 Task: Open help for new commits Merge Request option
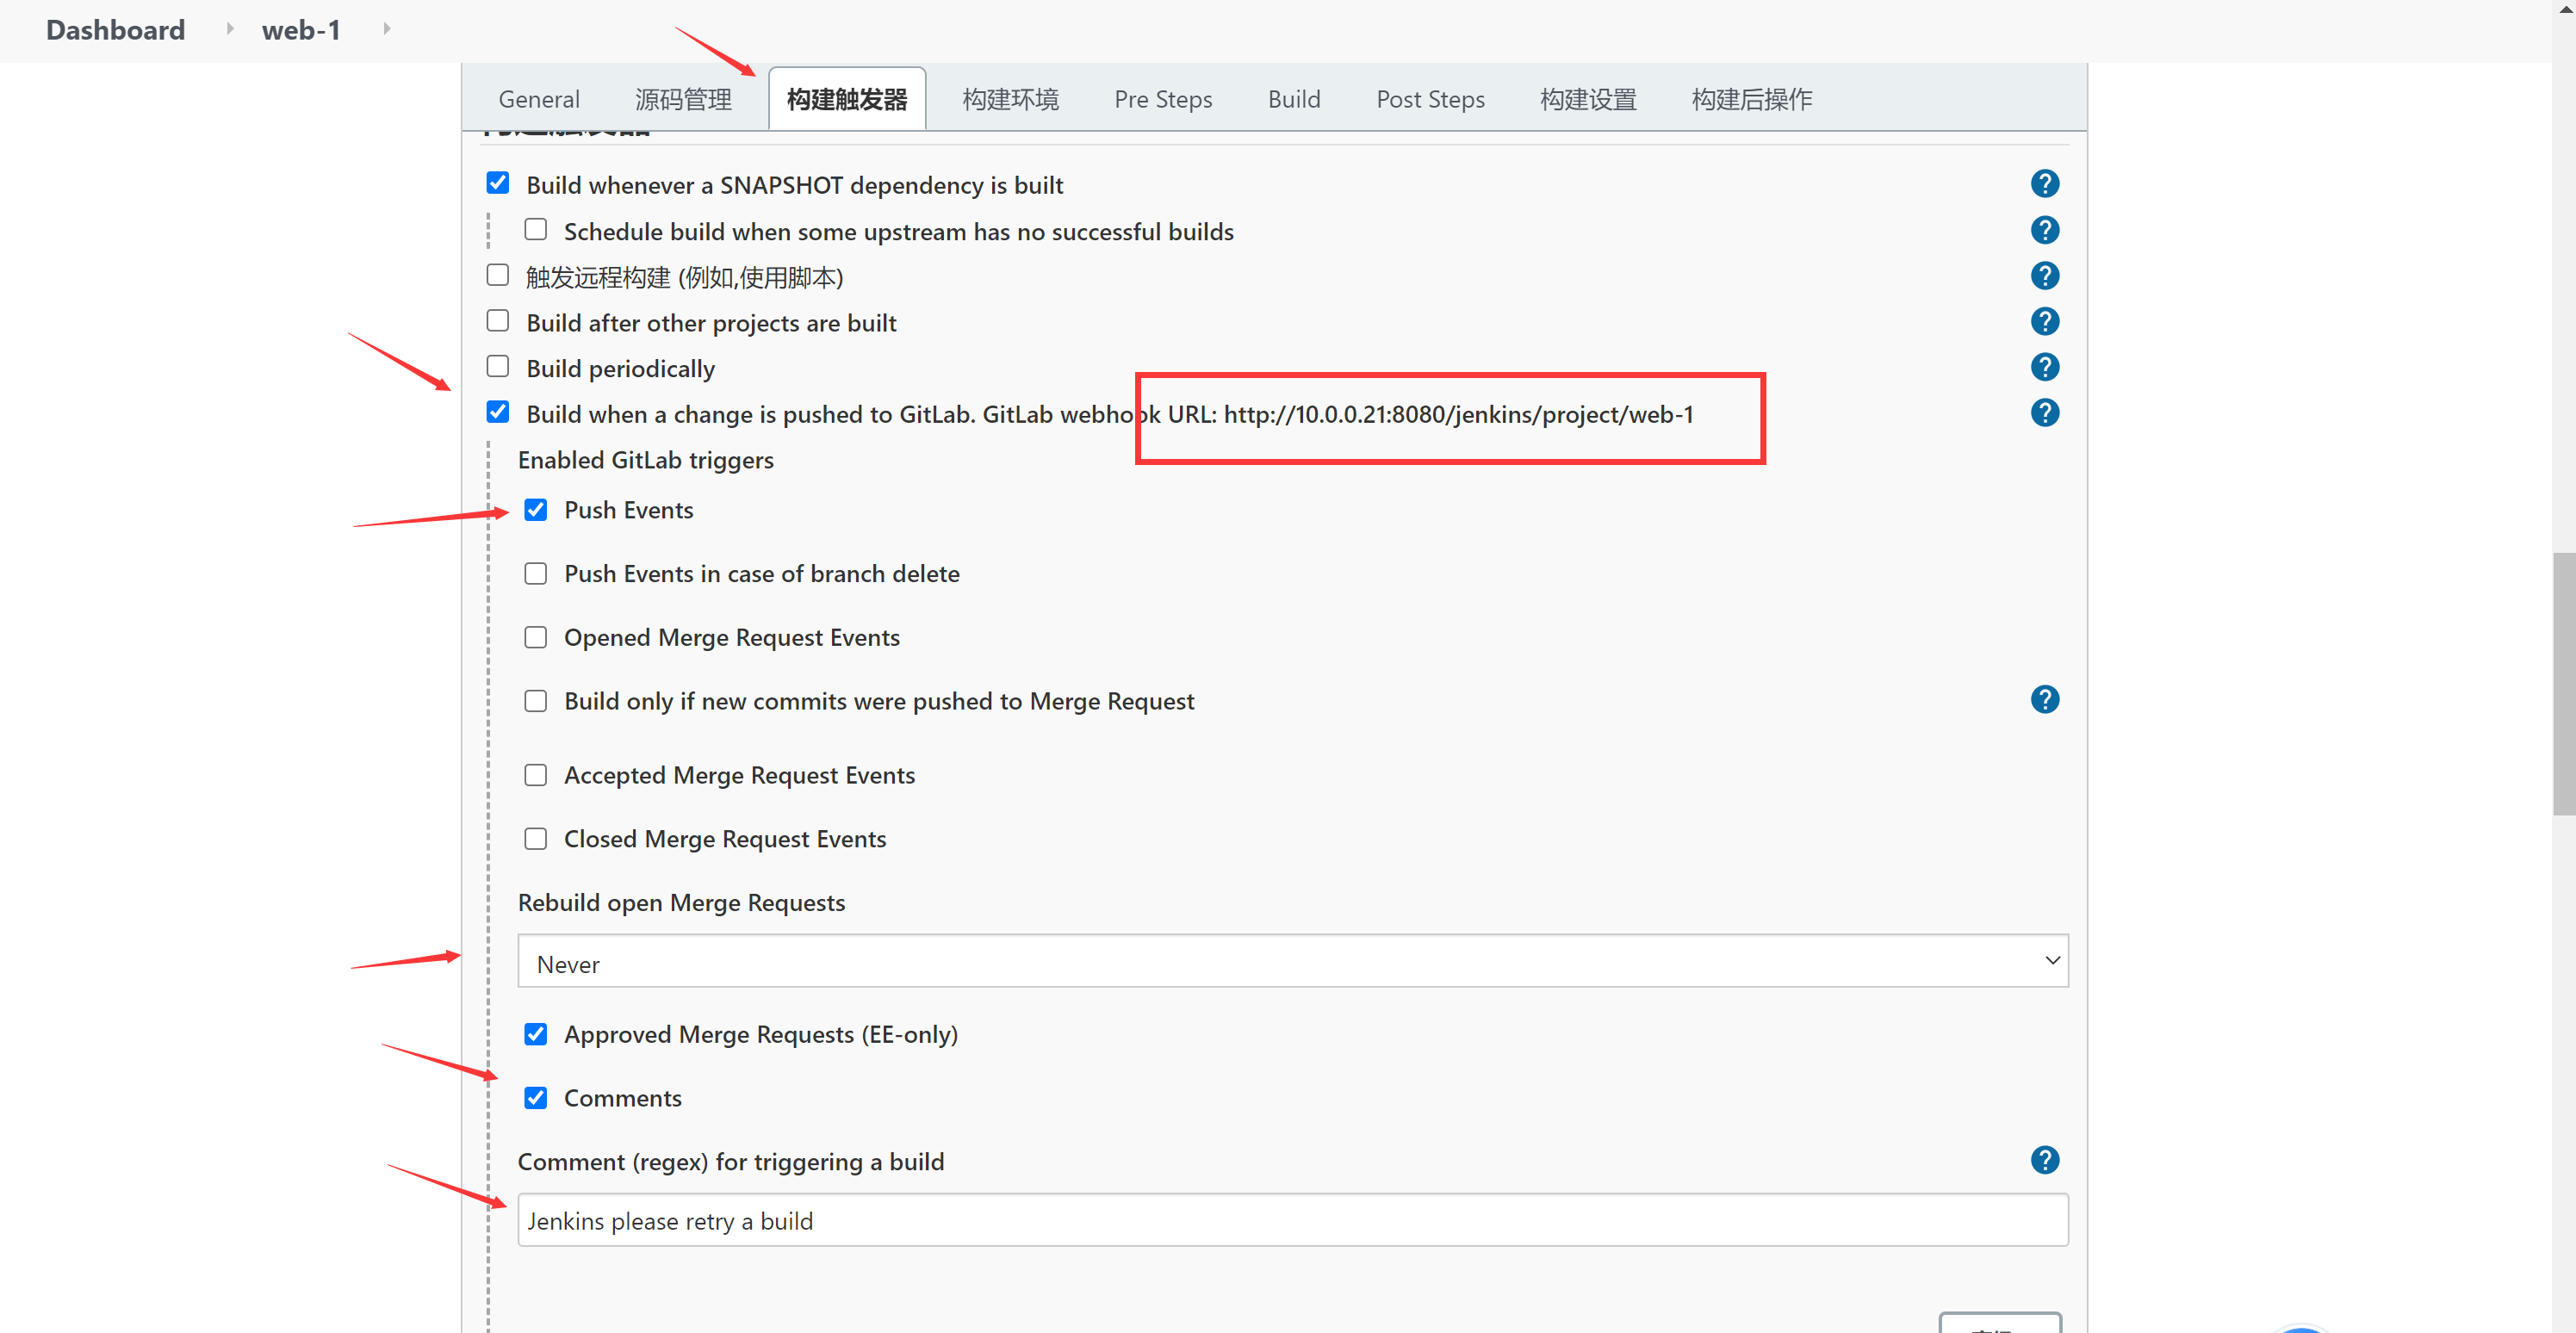pos(2044,700)
